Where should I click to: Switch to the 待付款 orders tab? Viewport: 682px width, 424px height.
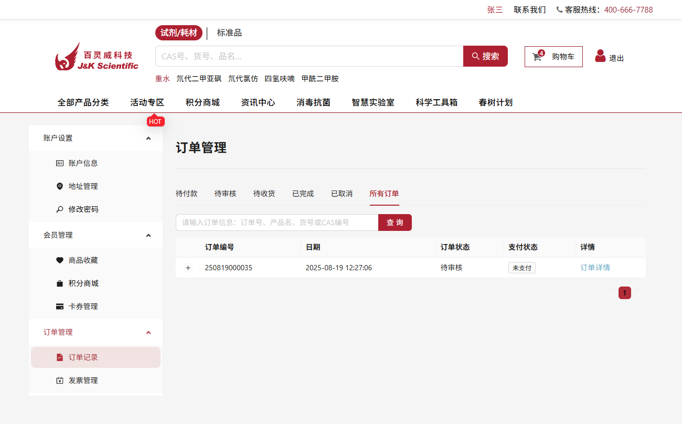[x=186, y=194]
